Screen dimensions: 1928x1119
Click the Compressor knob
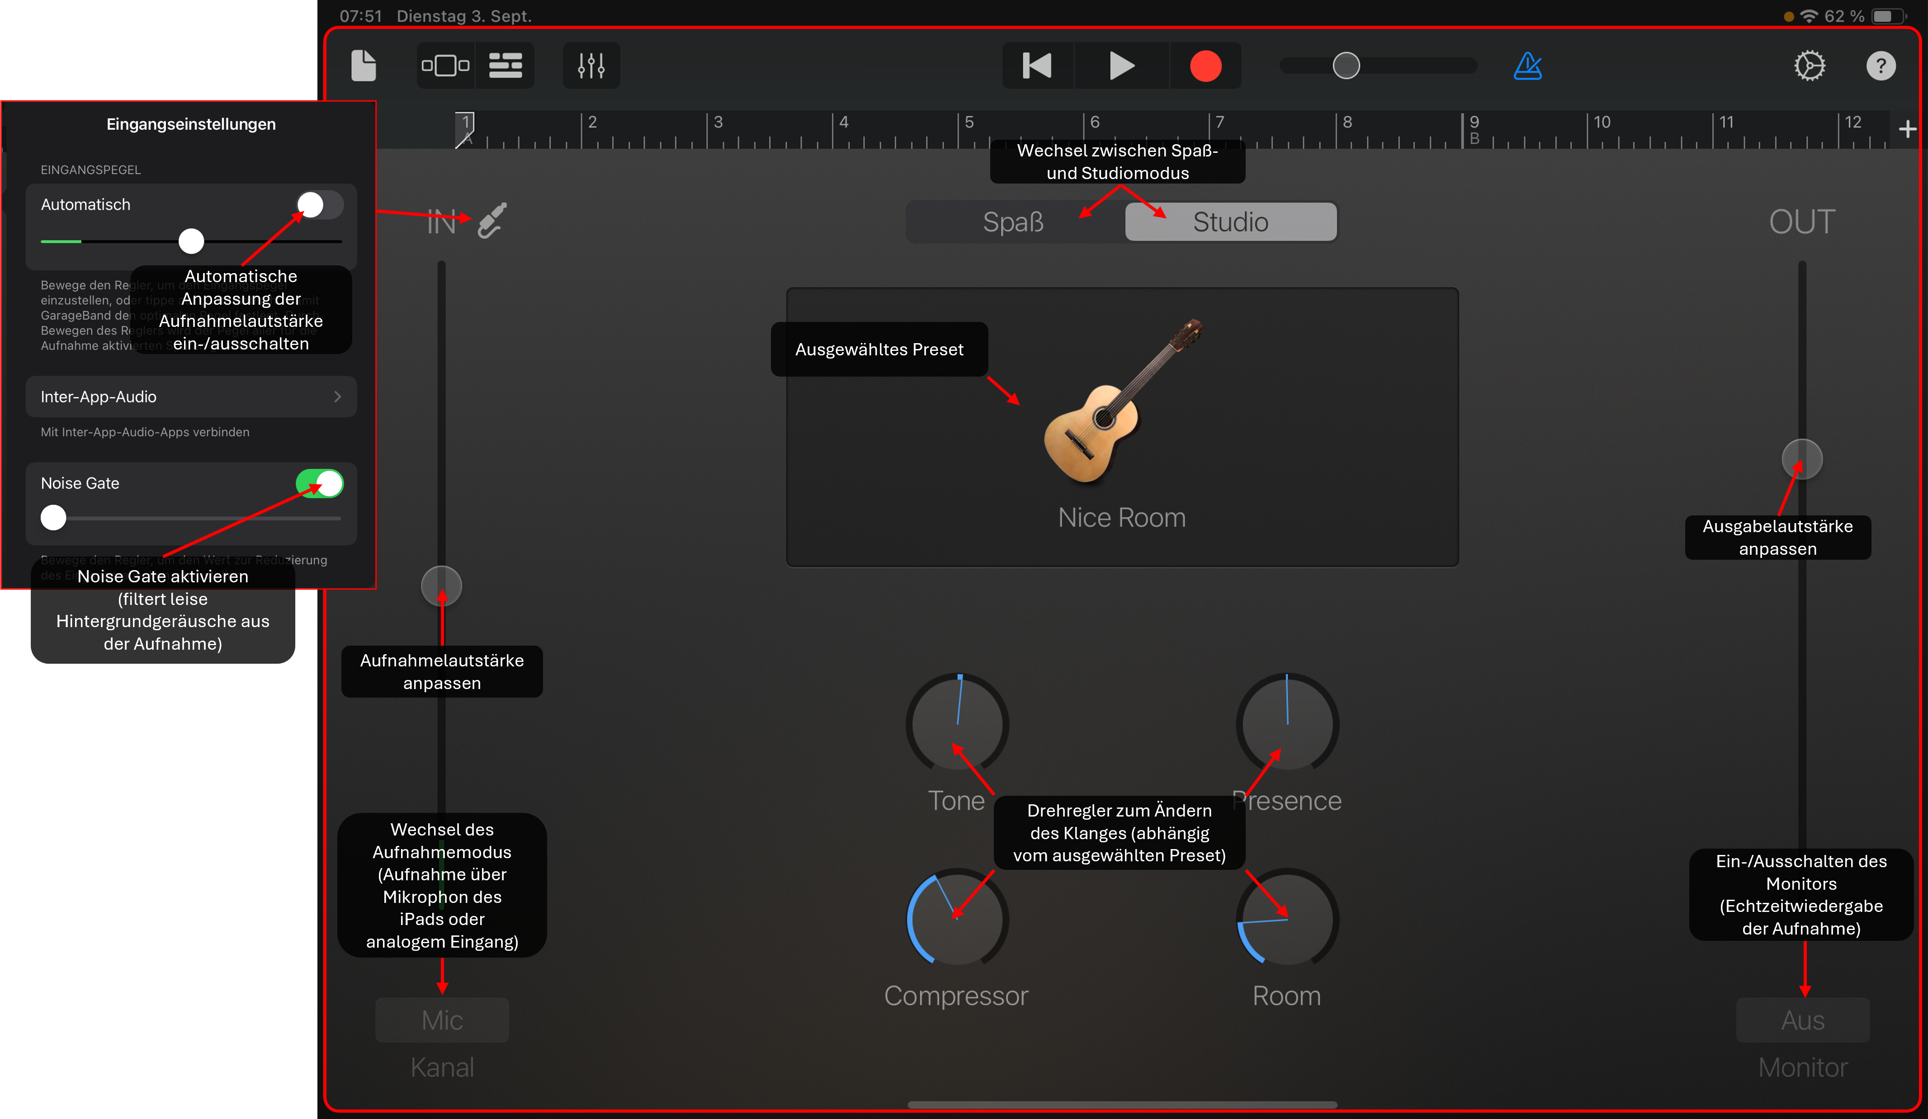958,918
